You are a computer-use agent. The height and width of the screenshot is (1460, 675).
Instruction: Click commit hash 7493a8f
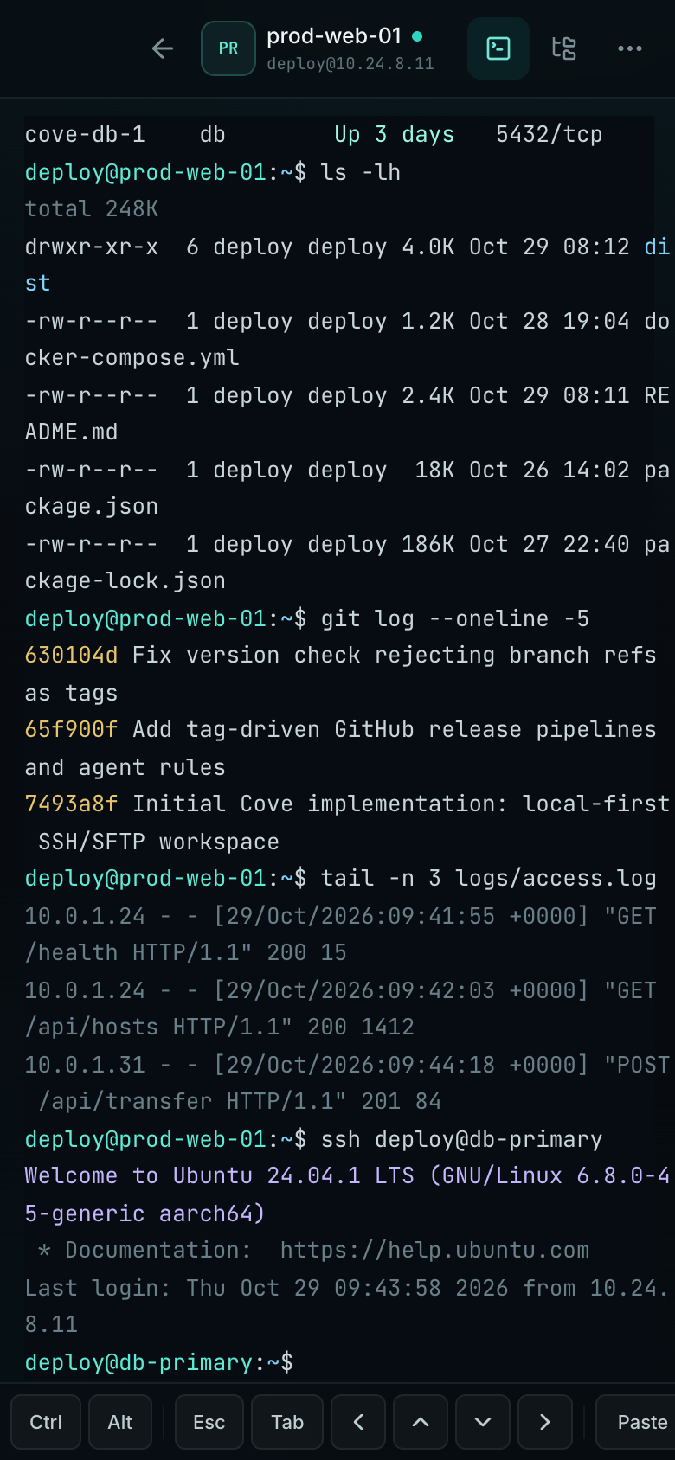pos(71,804)
